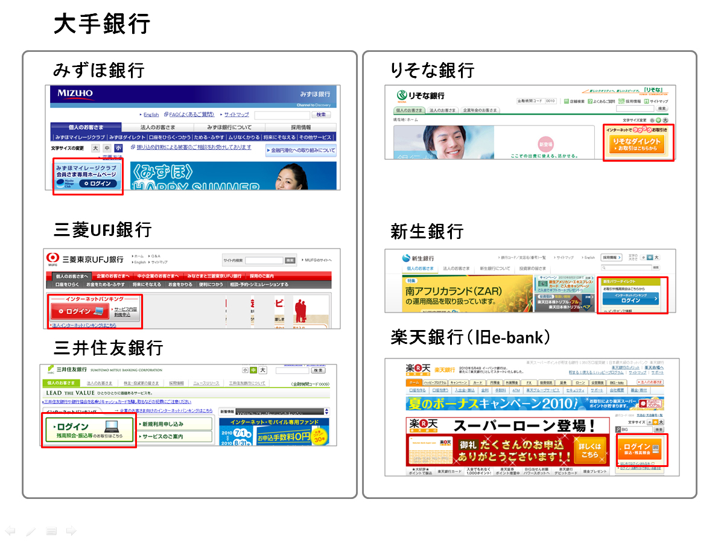Select 三井住友銀行 text size 小
The image size is (724, 543).
246,370
